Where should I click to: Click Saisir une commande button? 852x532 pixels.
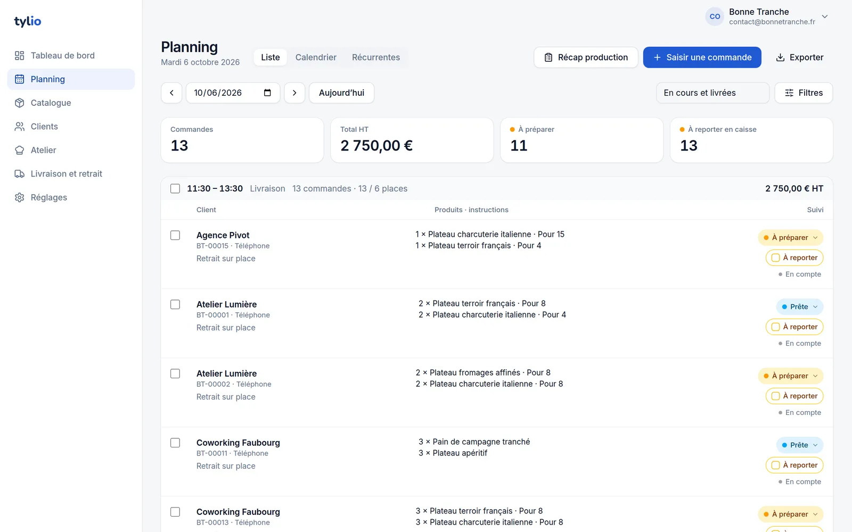click(x=702, y=57)
